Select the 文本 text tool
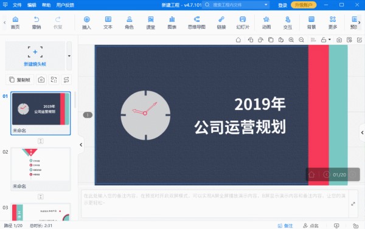This screenshot has width=365, height=229. point(108,22)
